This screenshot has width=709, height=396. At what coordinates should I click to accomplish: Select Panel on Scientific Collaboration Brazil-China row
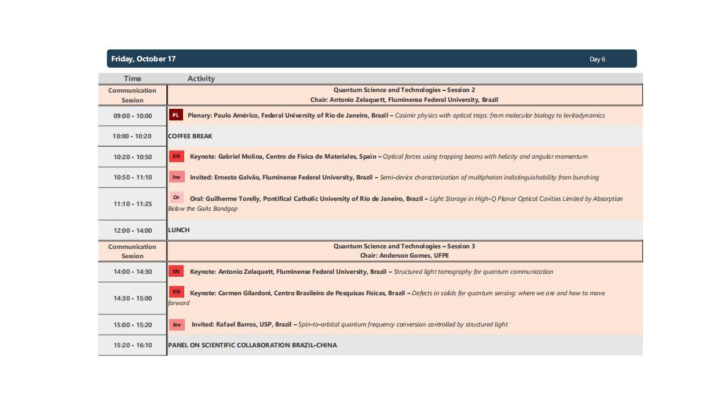(x=252, y=345)
